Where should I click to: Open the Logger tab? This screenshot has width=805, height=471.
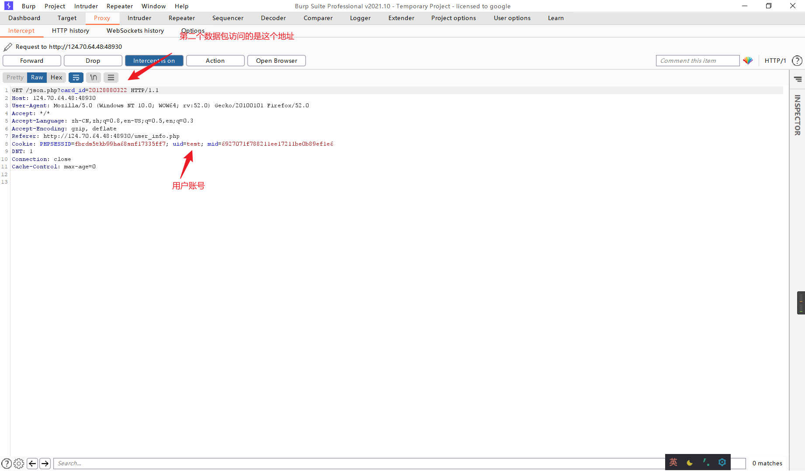pos(361,18)
